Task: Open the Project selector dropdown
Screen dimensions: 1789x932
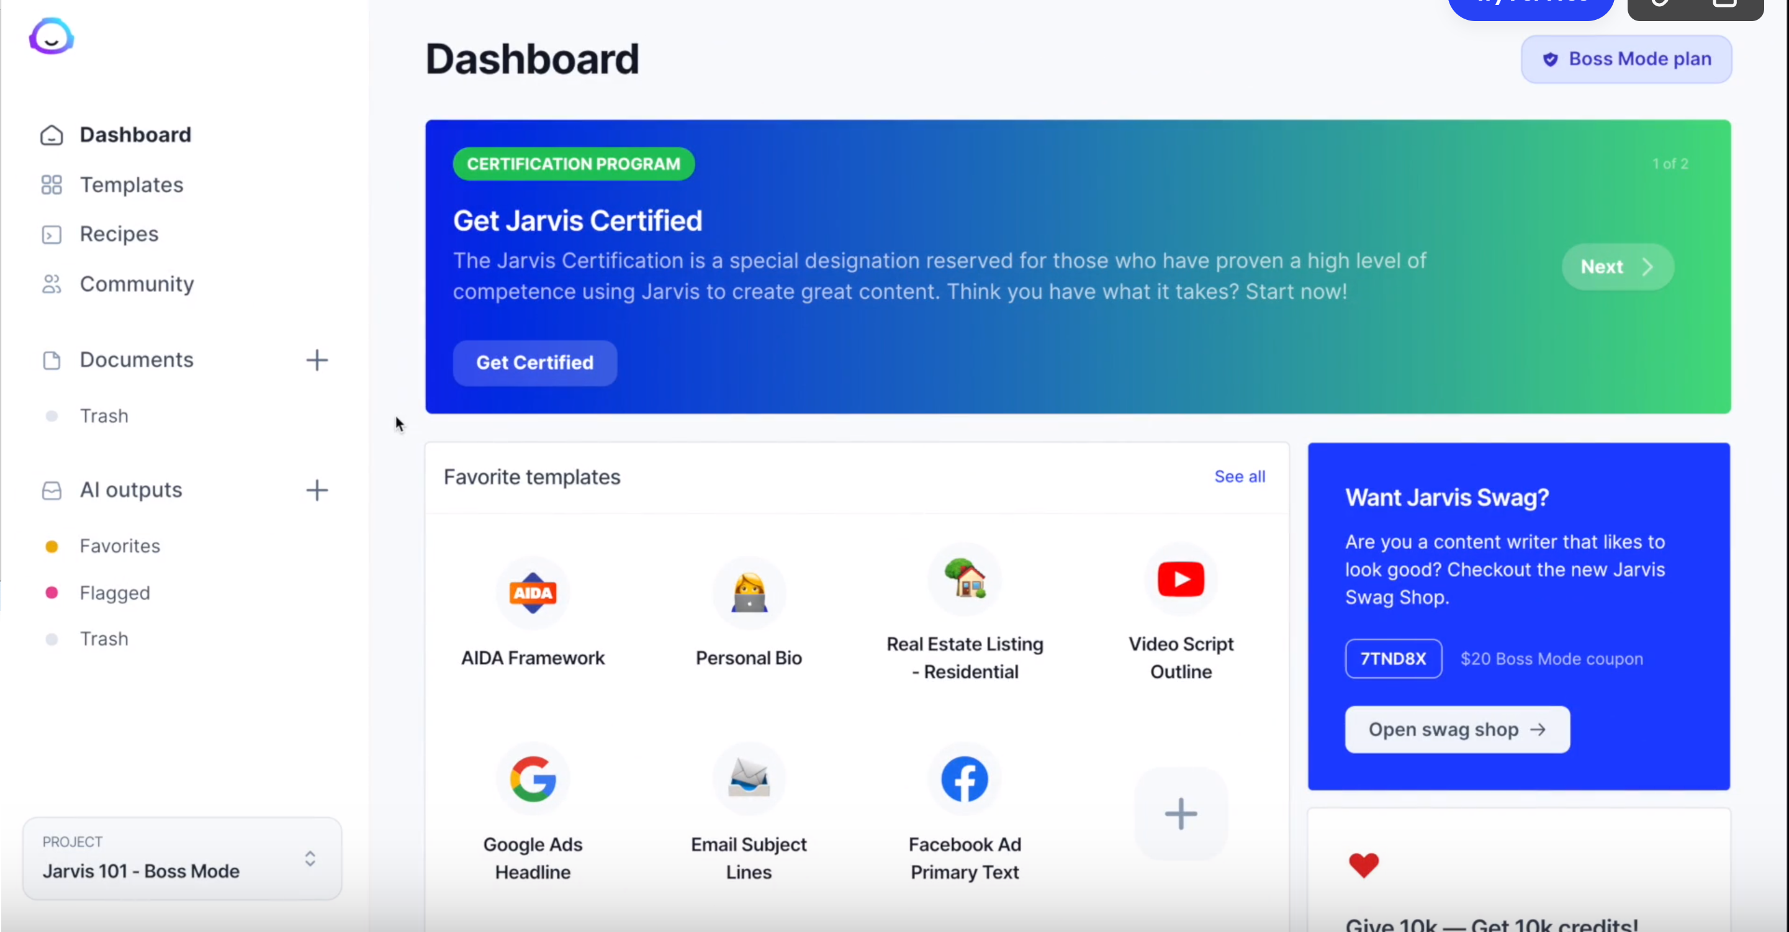Action: point(182,858)
